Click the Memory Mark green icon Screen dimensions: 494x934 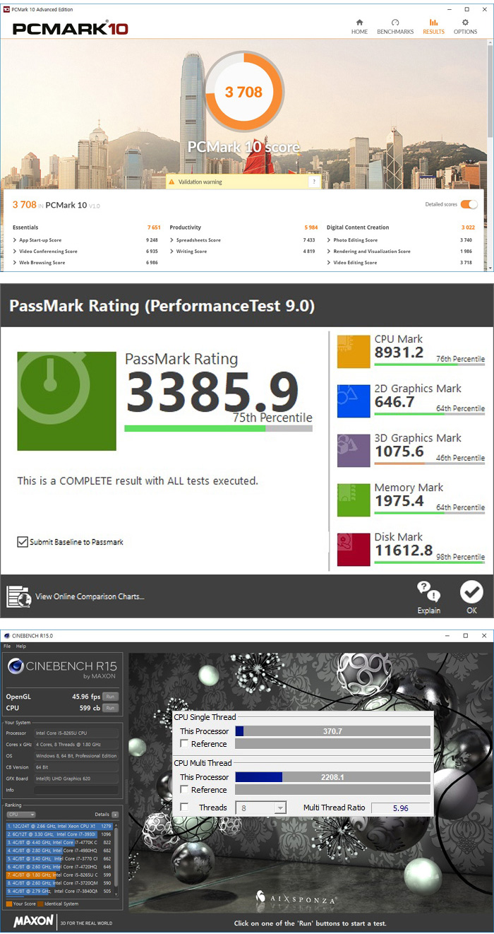[354, 499]
